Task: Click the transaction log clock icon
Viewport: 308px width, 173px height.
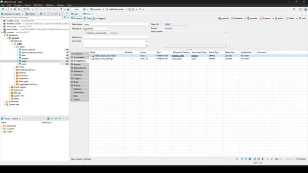Action: click(84, 9)
